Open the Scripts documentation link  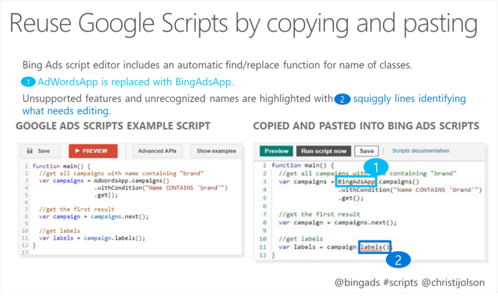coord(421,150)
